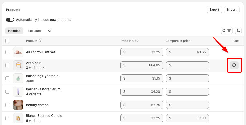Screen dimensions: 246x125
Task: Click the Import button
Action: (x=232, y=10)
